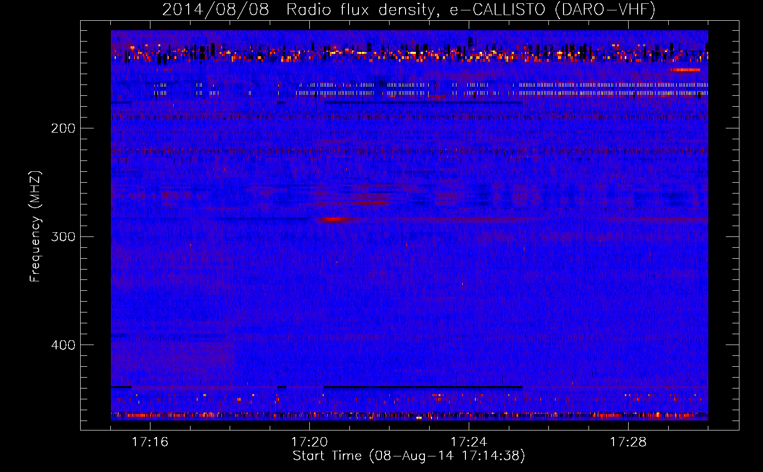Select the 300 frequency tick label

(63, 236)
